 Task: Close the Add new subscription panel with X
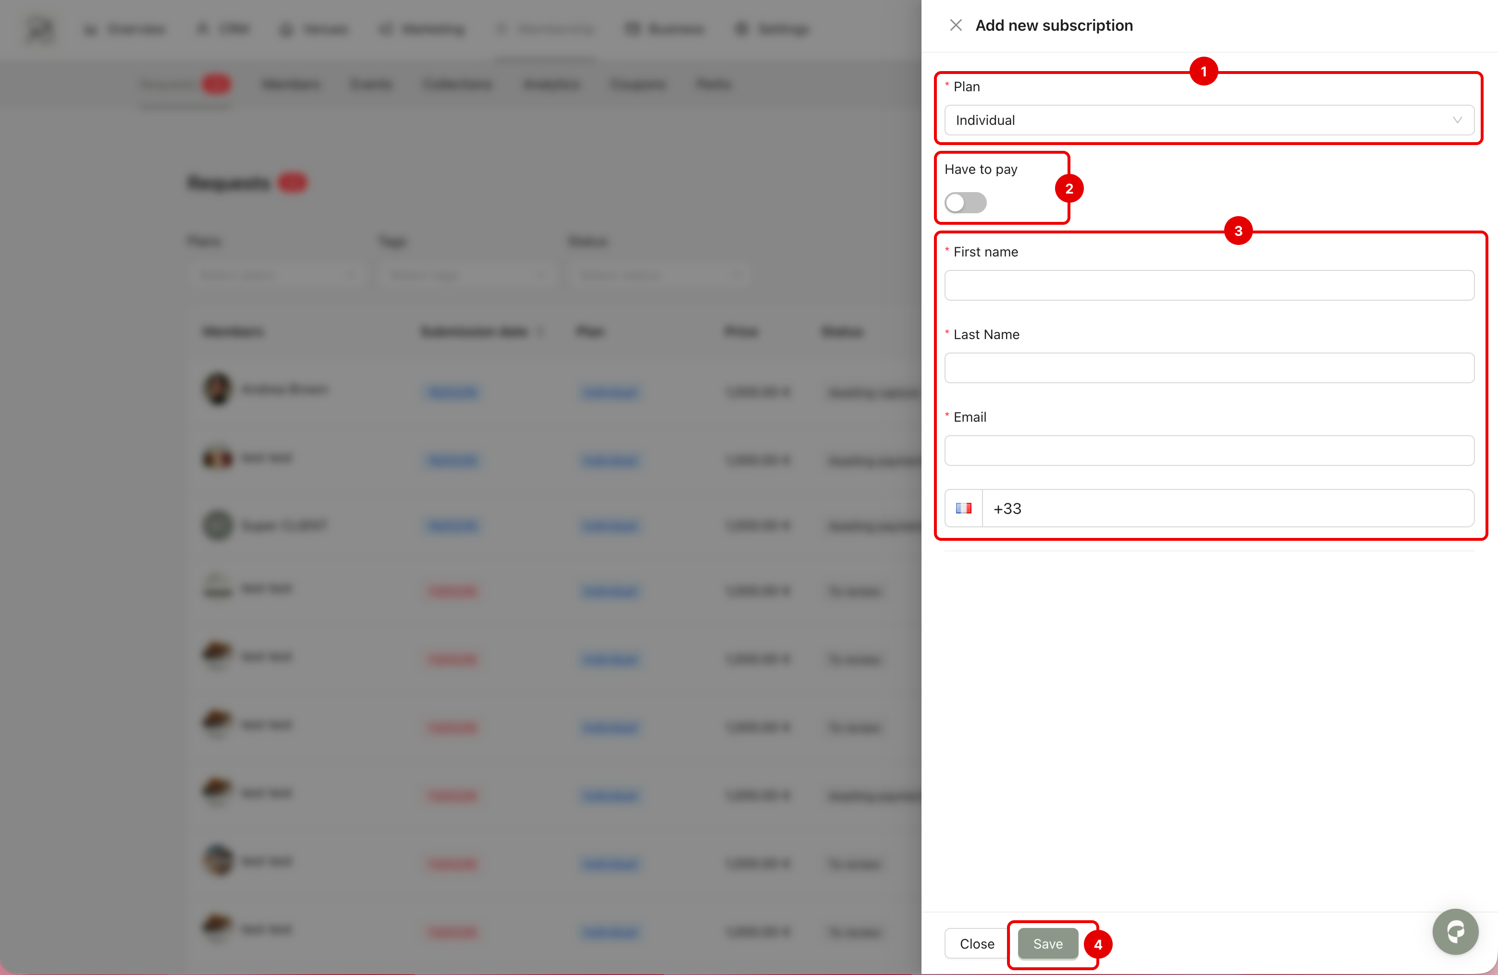click(956, 25)
